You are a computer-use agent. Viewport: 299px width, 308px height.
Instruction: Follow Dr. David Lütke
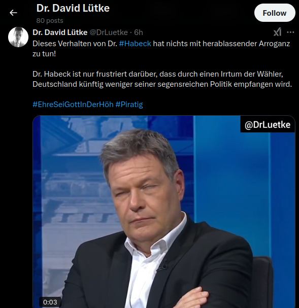click(275, 13)
